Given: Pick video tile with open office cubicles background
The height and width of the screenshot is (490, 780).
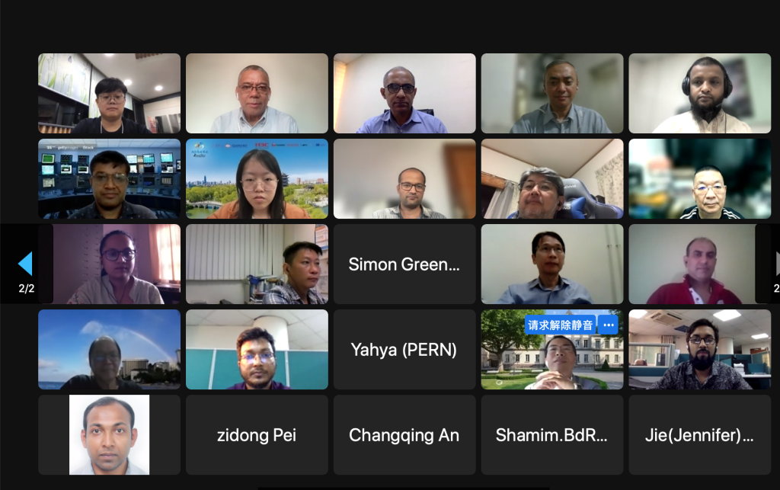Looking at the screenshot, I should click(700, 350).
